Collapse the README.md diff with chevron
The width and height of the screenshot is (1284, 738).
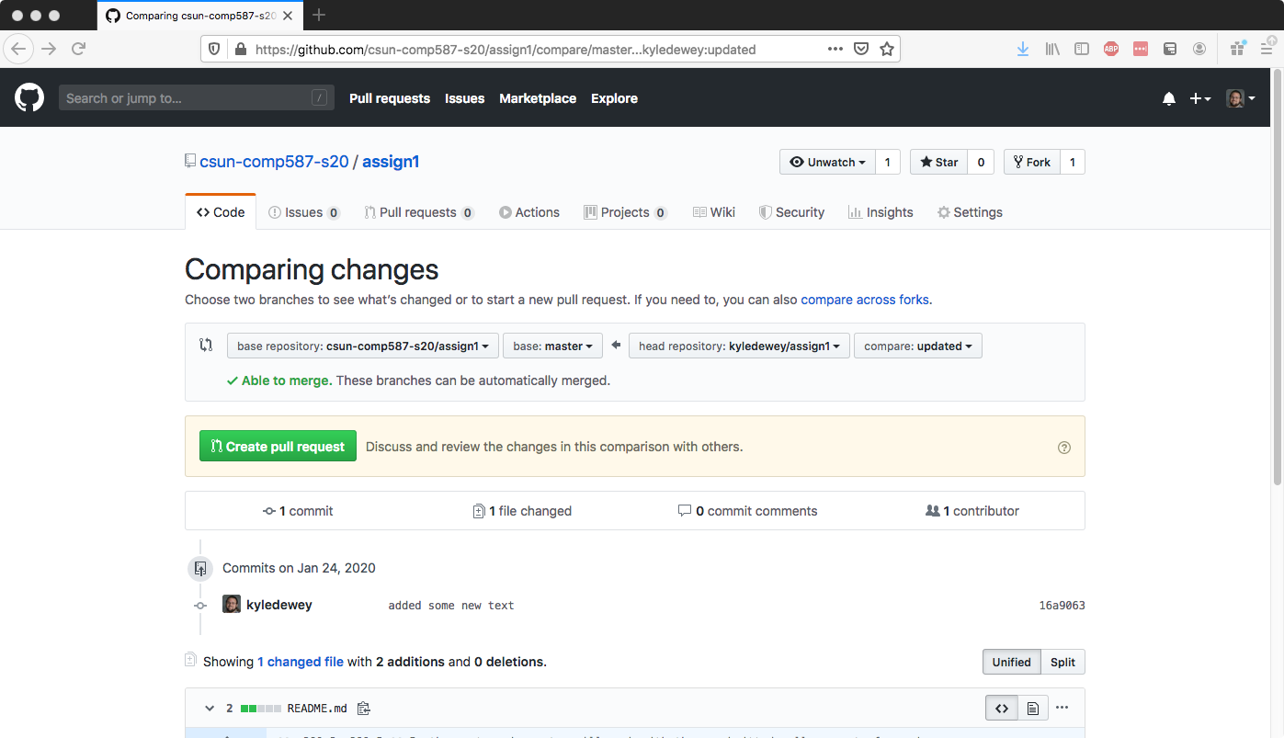209,709
